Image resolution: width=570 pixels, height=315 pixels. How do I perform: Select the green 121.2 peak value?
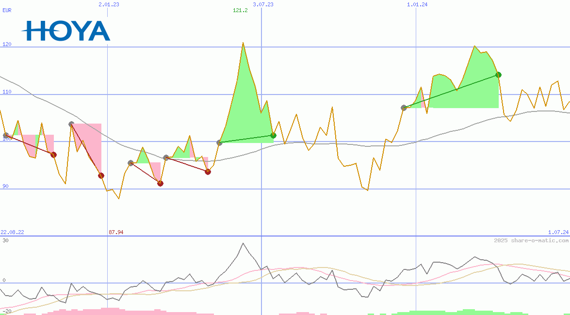pyautogui.click(x=240, y=10)
